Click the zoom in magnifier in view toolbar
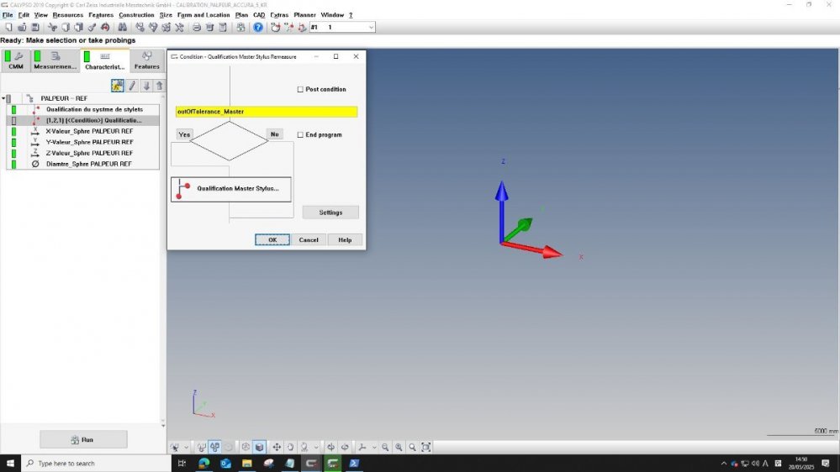This screenshot has width=840, height=472. coord(399,447)
